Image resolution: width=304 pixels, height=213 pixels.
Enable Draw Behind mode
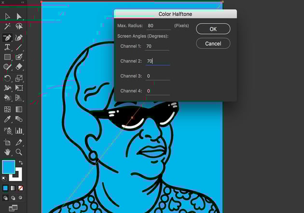(x=13, y=198)
